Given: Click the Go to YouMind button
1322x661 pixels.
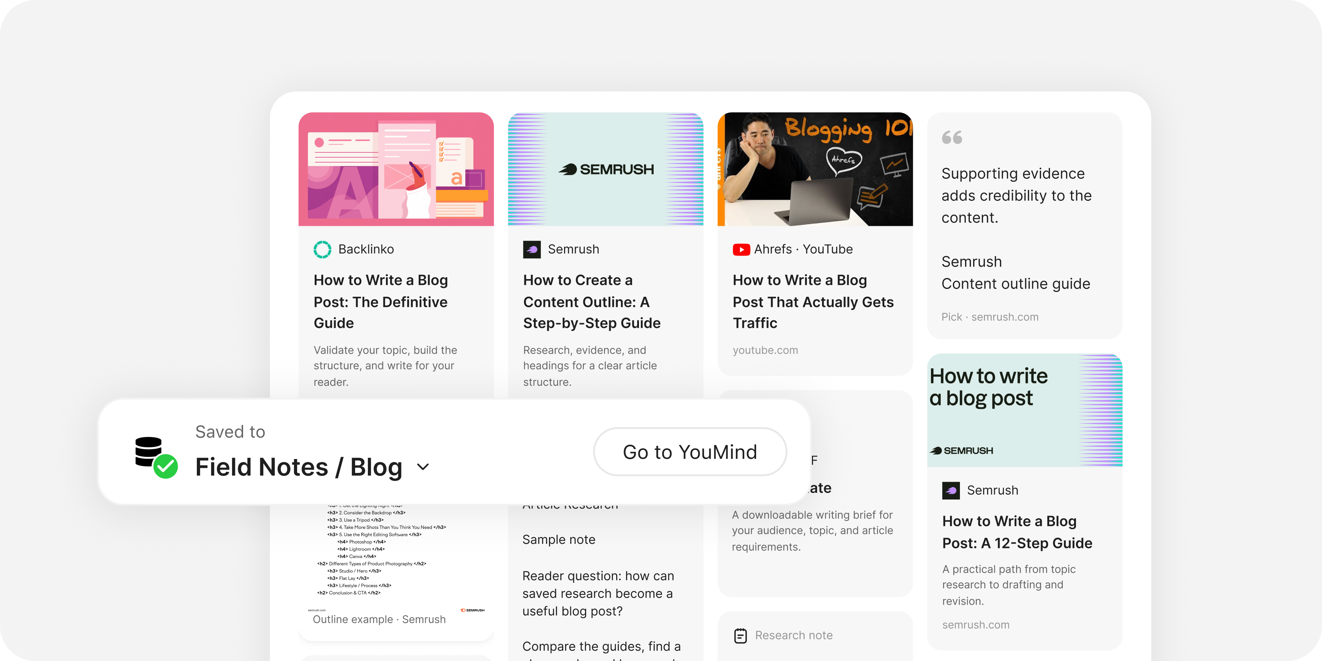Looking at the screenshot, I should click(x=690, y=452).
